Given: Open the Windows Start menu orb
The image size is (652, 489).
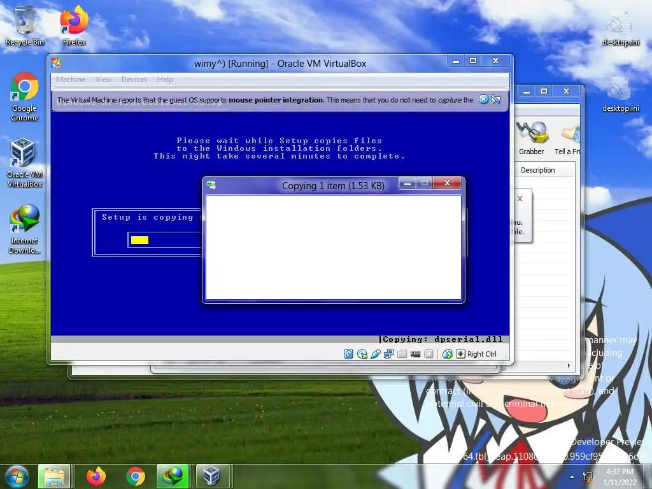Looking at the screenshot, I should pos(17,476).
